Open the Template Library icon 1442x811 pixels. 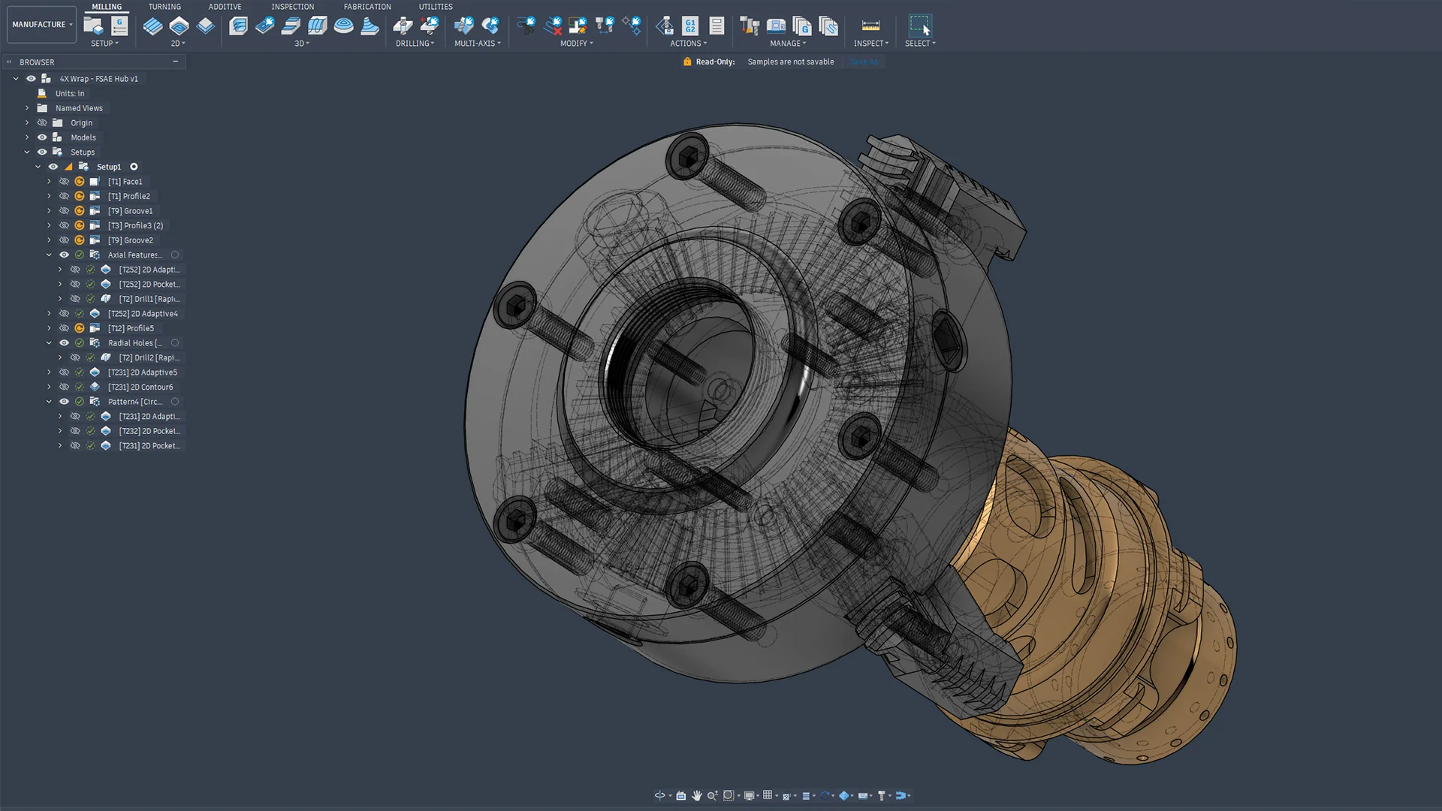pyautogui.click(x=828, y=26)
